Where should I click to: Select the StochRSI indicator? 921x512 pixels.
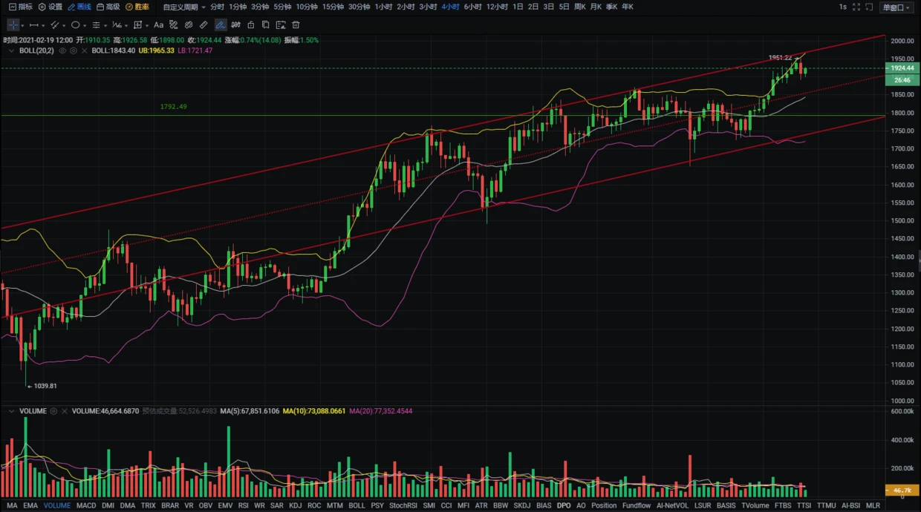coord(403,505)
